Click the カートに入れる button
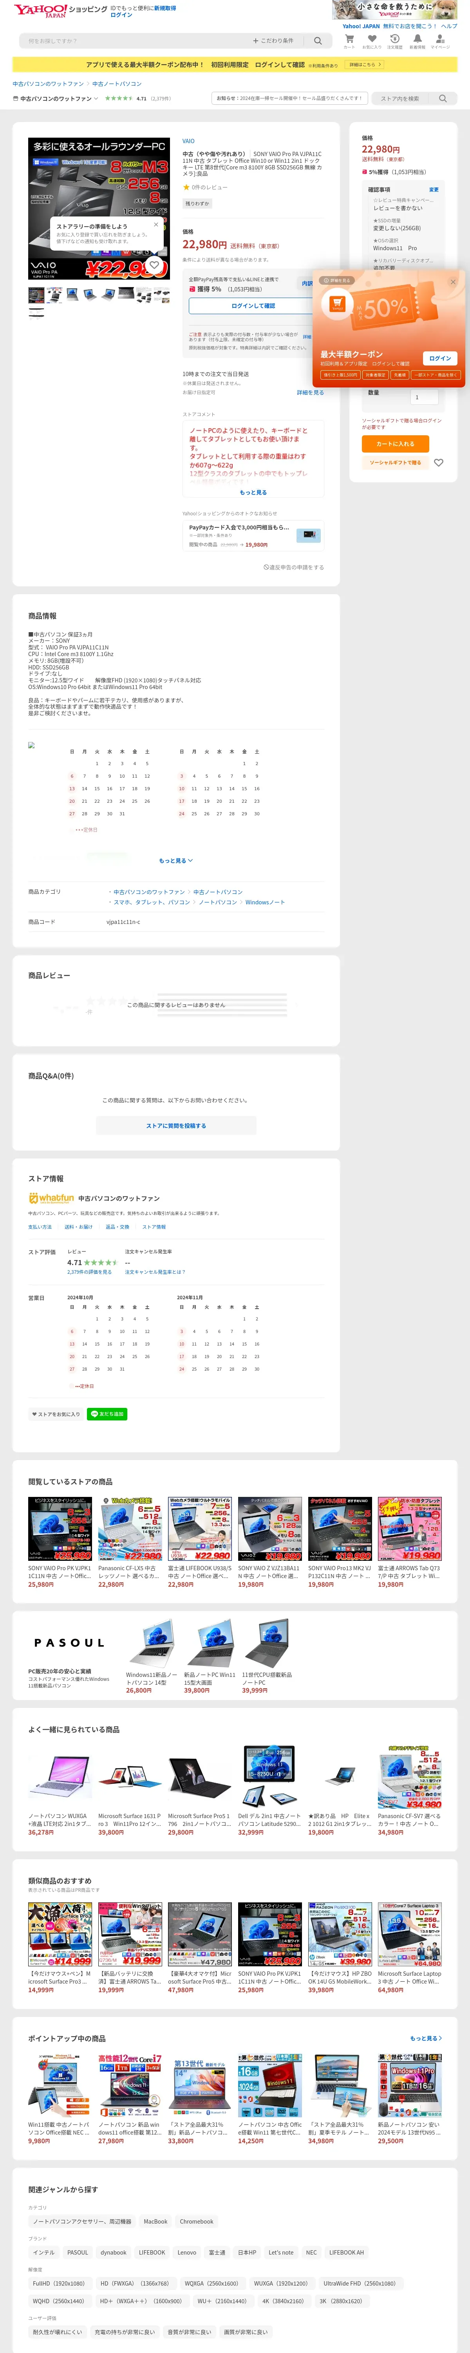The height and width of the screenshot is (2353, 470). pos(395,444)
